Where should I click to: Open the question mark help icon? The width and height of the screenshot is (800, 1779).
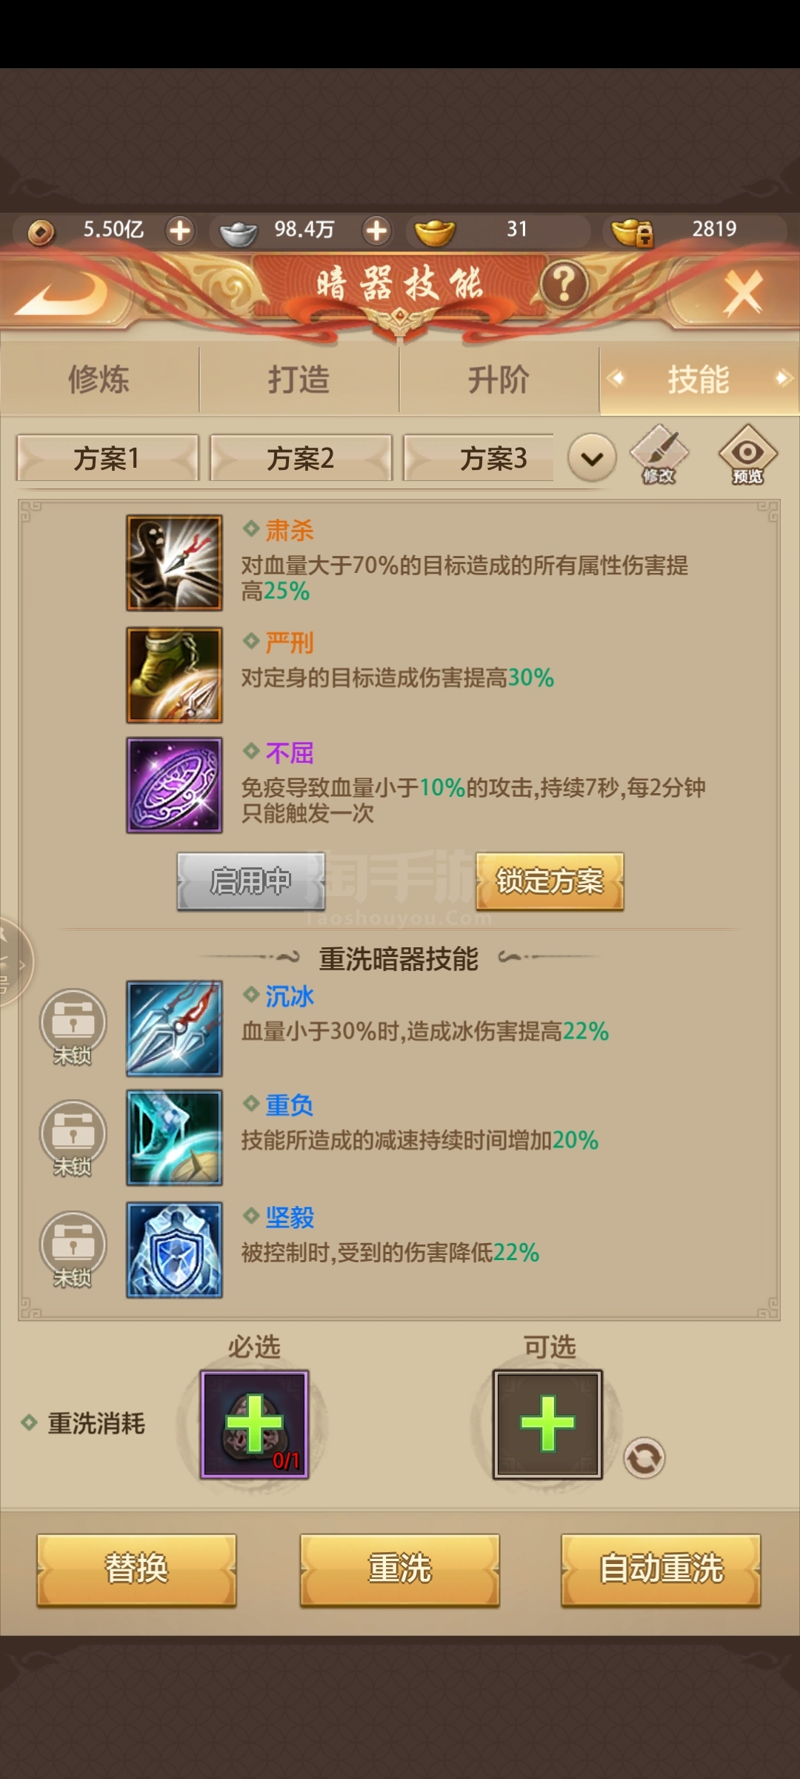[564, 284]
